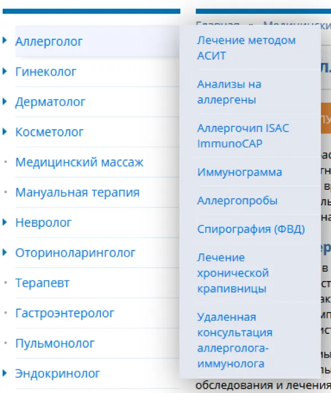The image size is (331, 393).
Task: Choose Анализы на аллергены in submenu
Action: pos(229,92)
